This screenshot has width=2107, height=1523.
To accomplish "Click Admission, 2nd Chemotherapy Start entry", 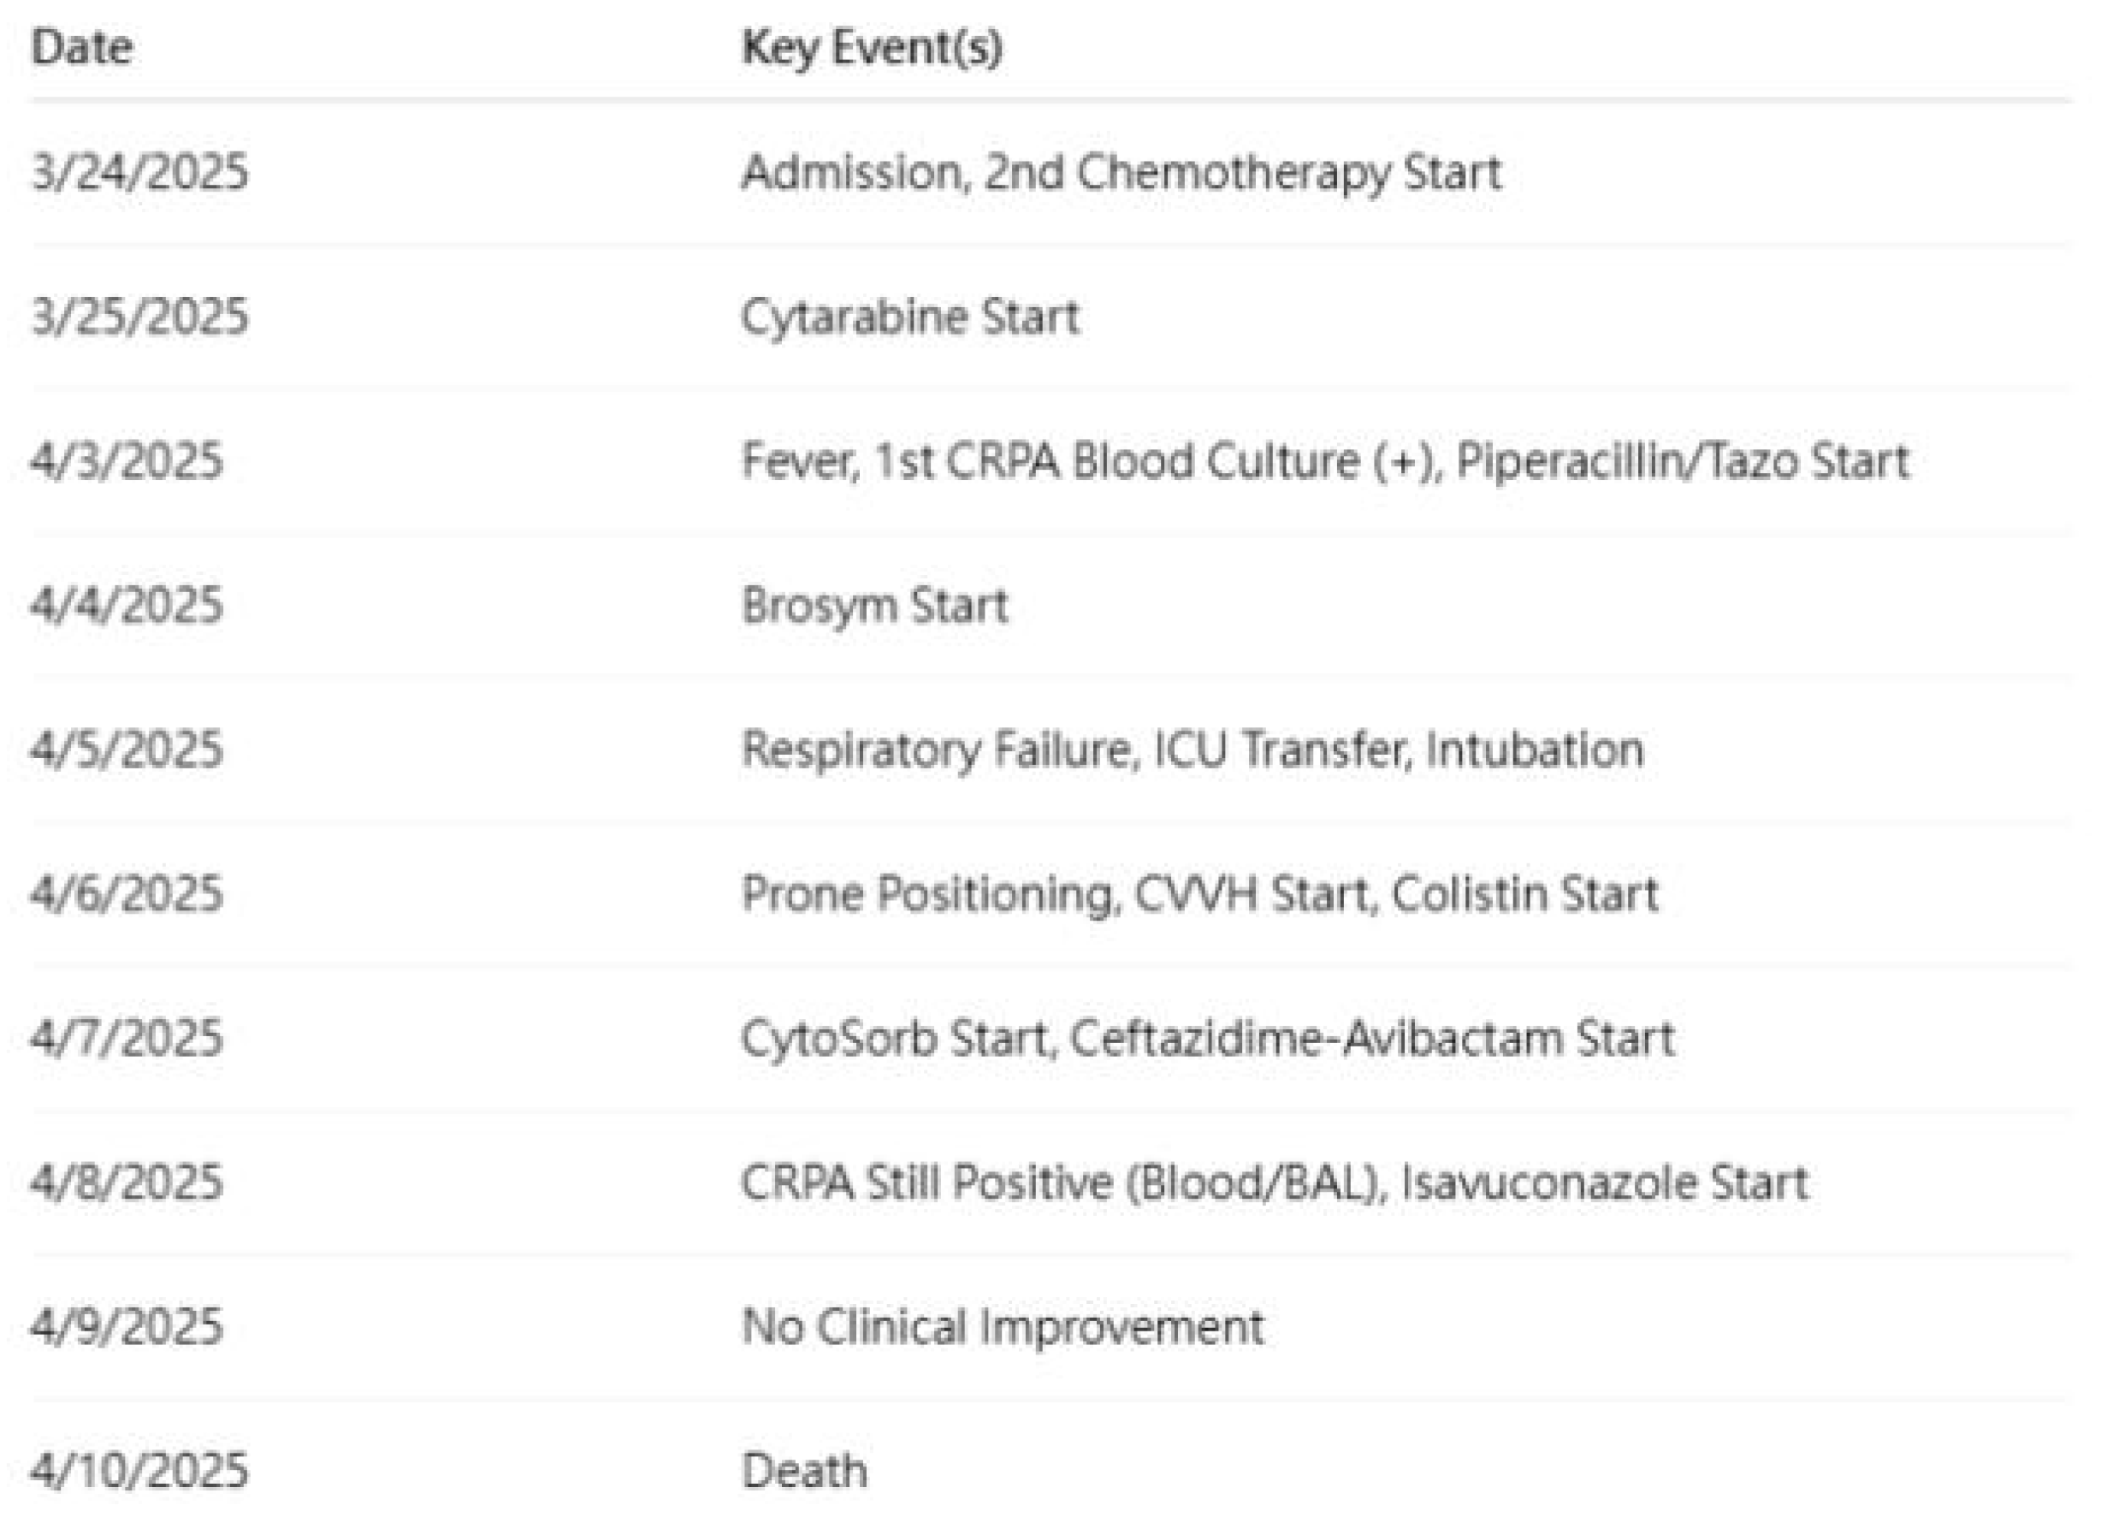I will [1121, 173].
